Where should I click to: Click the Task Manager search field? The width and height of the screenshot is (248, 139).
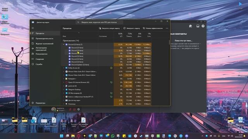100,22
